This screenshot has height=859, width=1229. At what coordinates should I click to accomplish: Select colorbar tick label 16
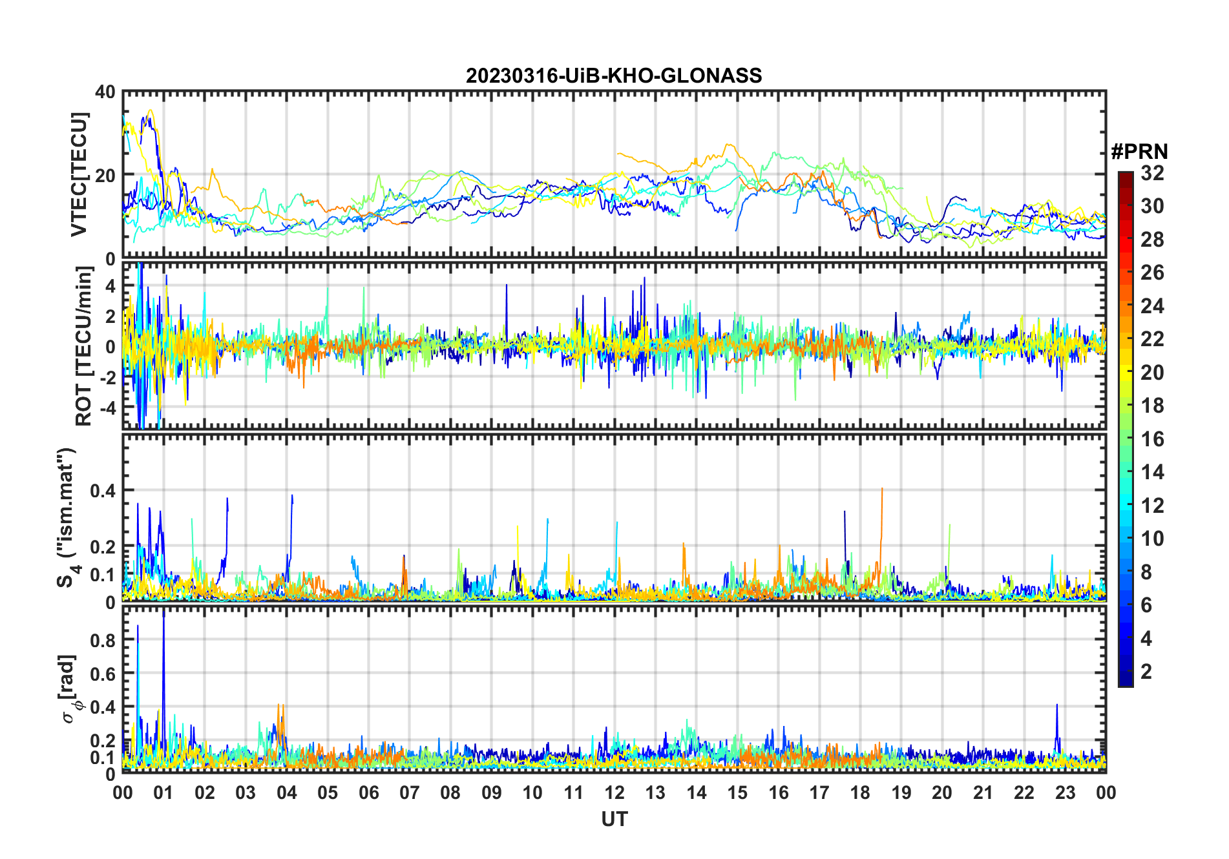coord(1152,439)
